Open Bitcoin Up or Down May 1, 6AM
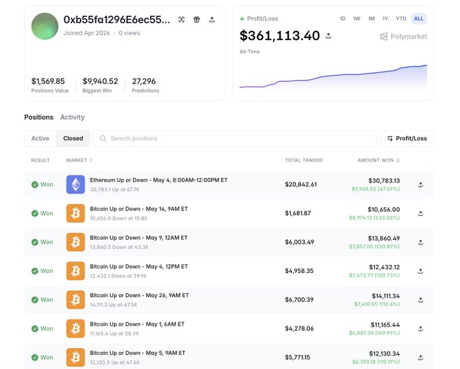This screenshot has height=369, width=460. (x=137, y=324)
